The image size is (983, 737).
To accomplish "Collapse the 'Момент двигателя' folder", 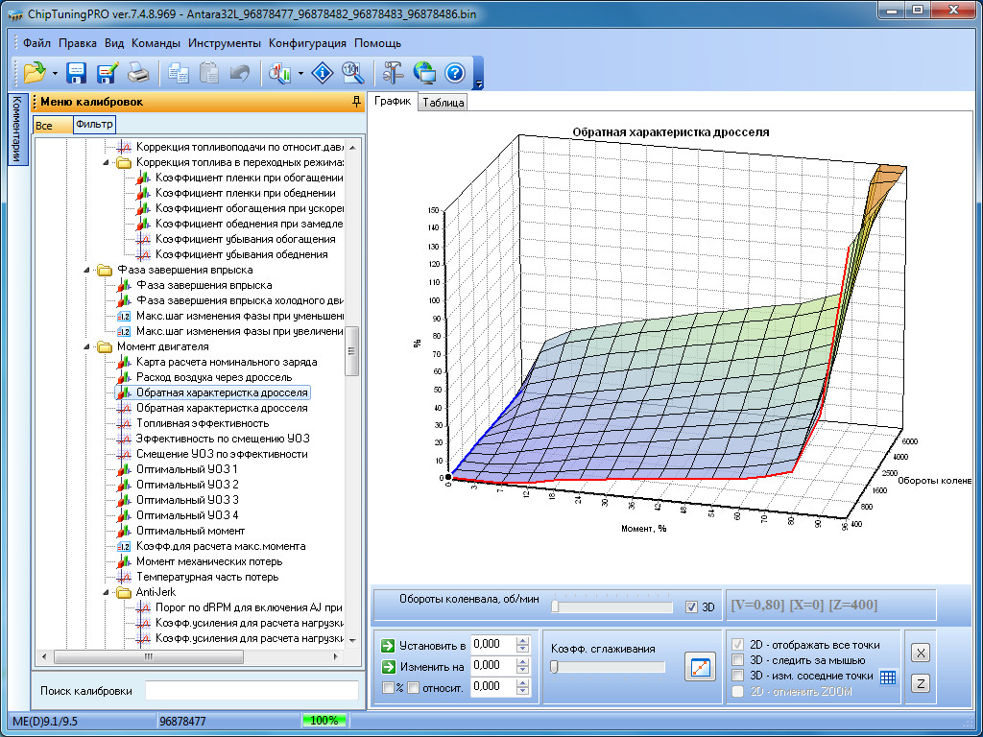I will (x=87, y=346).
